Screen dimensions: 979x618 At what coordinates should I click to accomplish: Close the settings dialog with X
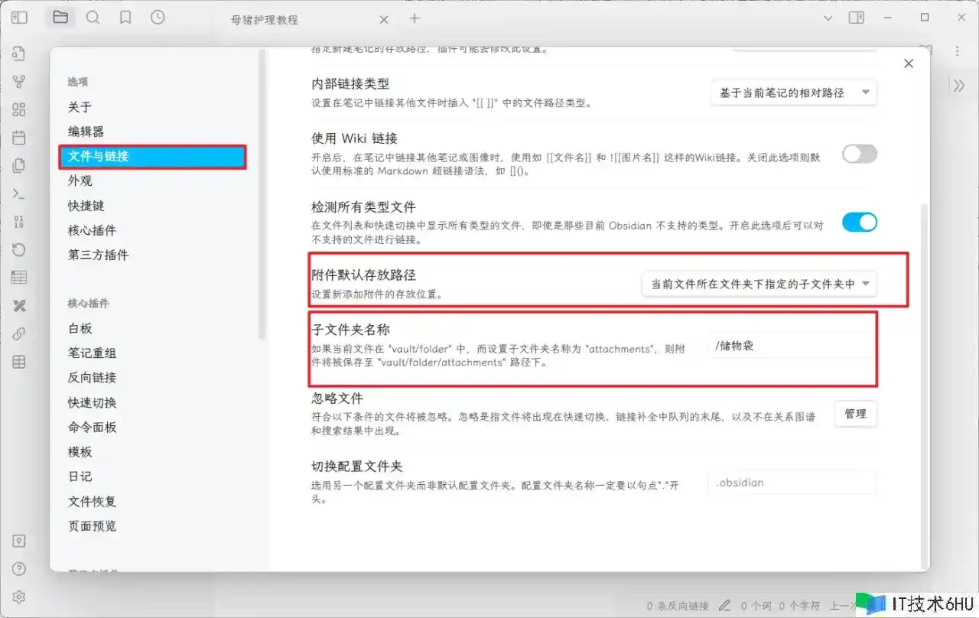click(909, 63)
